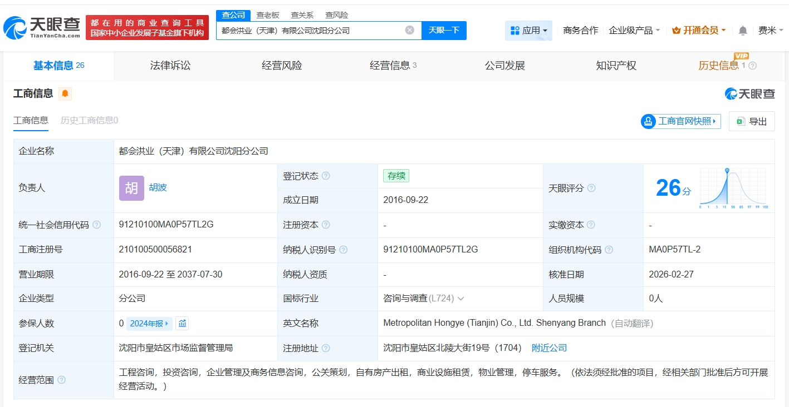
Task: Open the 开通会员 dropdown
Action: coord(699,31)
